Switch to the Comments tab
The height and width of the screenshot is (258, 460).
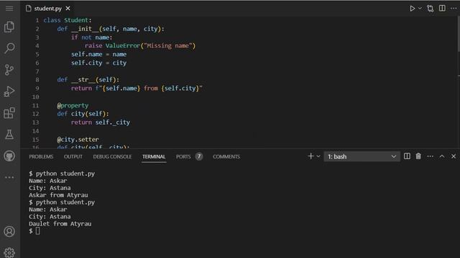point(226,157)
